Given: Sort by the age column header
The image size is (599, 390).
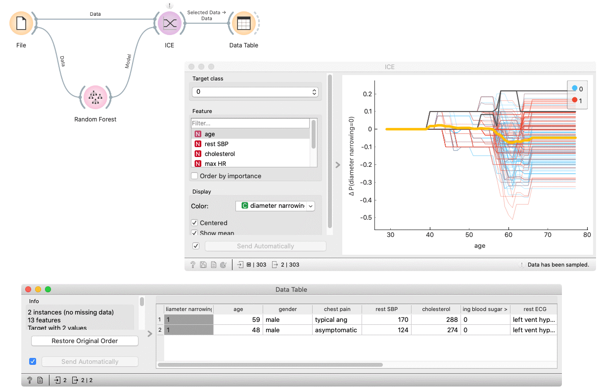Looking at the screenshot, I should coord(238,309).
